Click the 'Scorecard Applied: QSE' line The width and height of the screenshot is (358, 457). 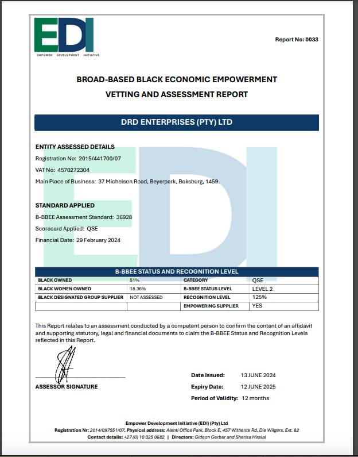click(x=67, y=229)
